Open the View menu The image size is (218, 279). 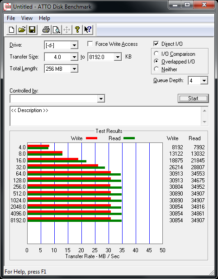coord(27,18)
